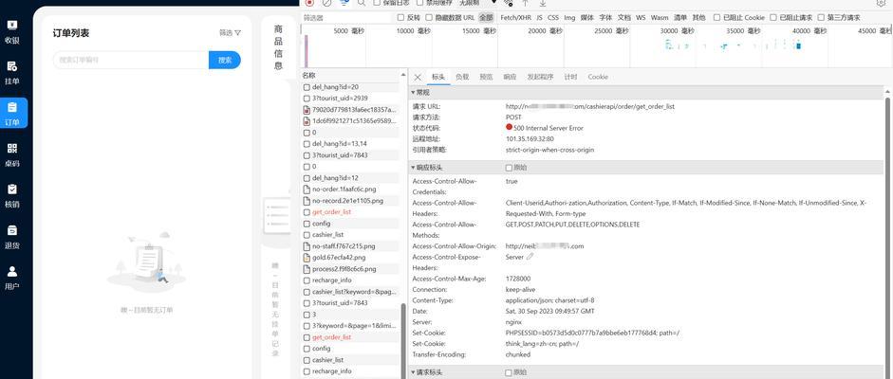Enable the 反转 invert filter checkbox

coord(400,18)
